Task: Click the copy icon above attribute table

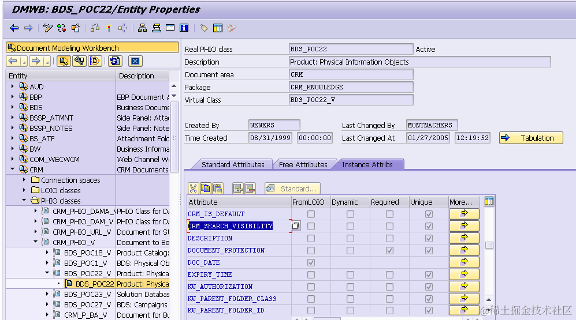Action: point(205,189)
